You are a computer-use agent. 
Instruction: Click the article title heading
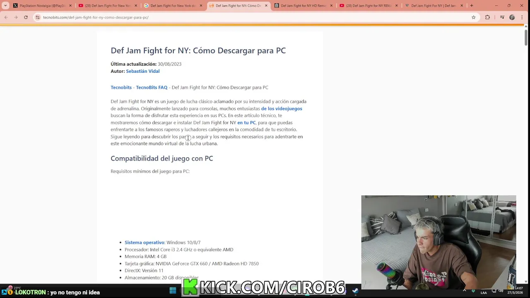pos(198,50)
